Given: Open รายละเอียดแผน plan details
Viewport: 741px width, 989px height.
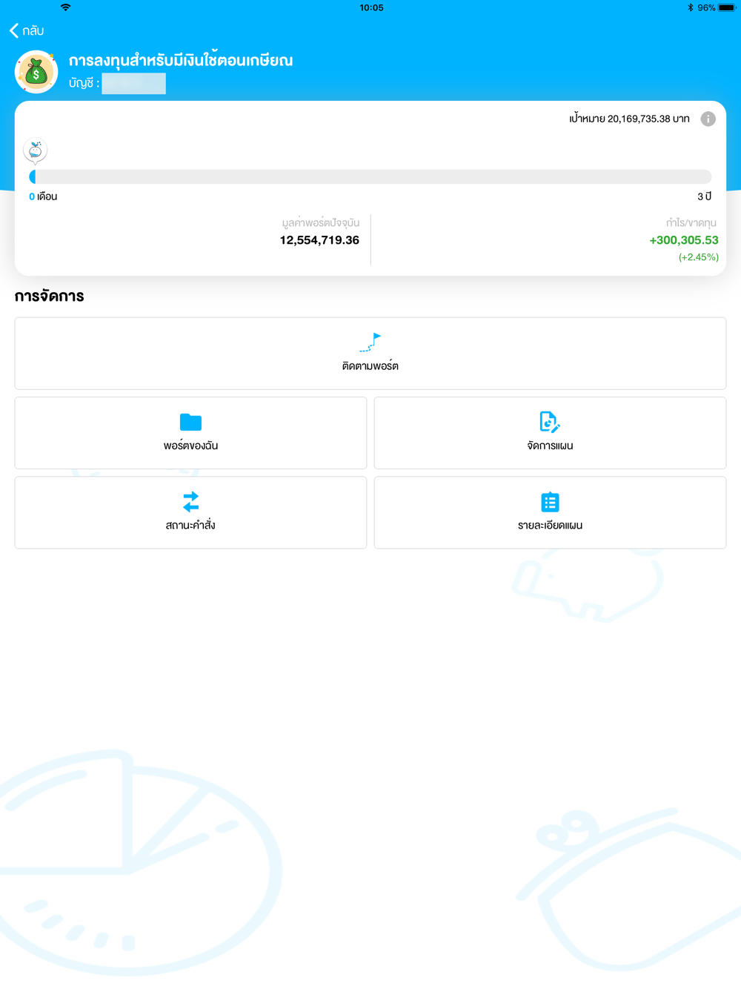Looking at the screenshot, I should pos(550,512).
